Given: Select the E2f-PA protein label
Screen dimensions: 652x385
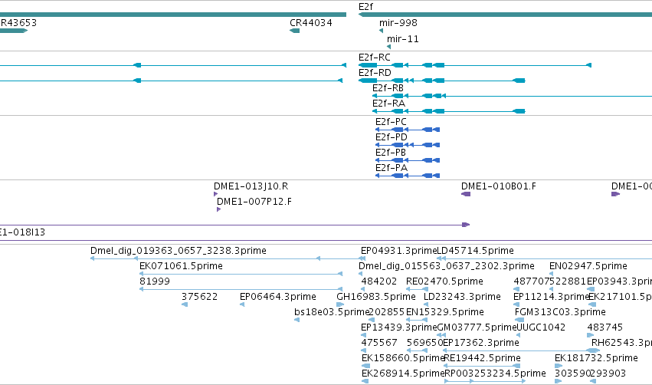Looking at the screenshot, I should [x=391, y=168].
